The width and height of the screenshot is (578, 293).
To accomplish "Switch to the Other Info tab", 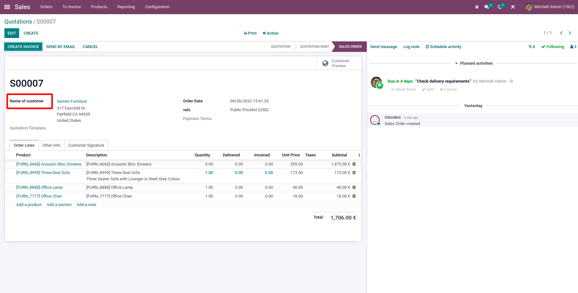I will (x=51, y=145).
